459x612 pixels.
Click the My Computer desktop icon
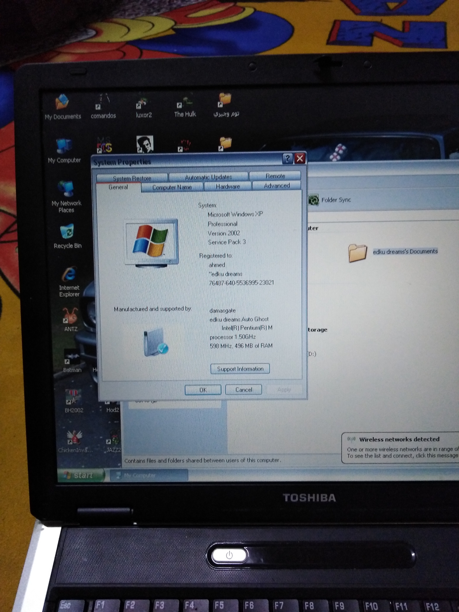64,151
